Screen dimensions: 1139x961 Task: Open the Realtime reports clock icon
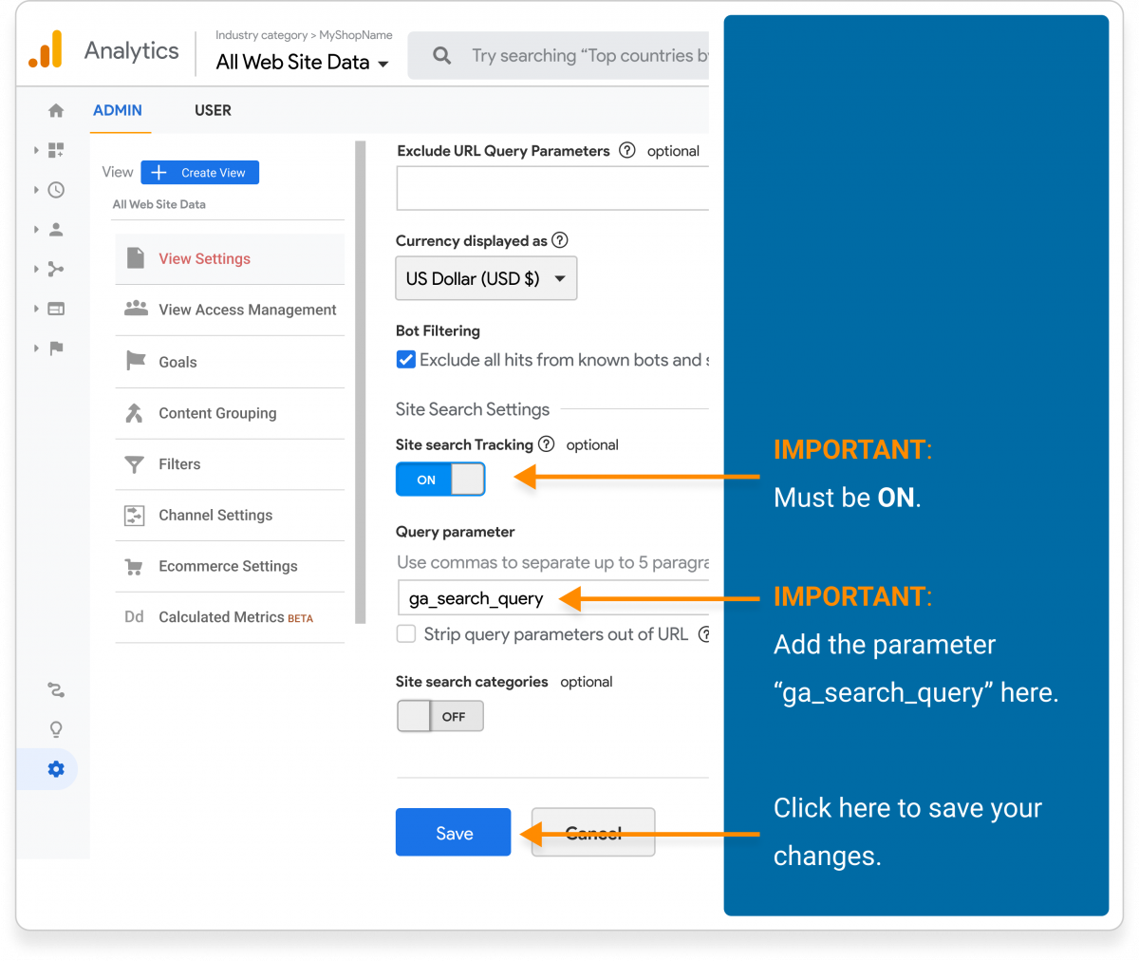click(x=55, y=189)
